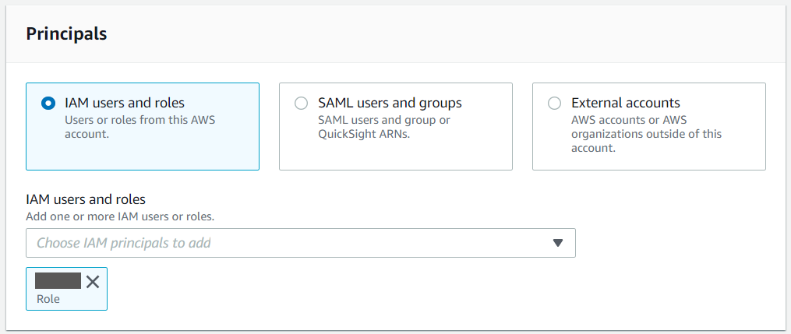Expand the IAM principals dropdown arrow
The width and height of the screenshot is (791, 334).
(x=557, y=243)
